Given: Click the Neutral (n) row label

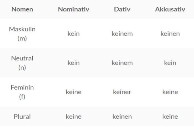Looking at the screenshot, I should (22, 63).
